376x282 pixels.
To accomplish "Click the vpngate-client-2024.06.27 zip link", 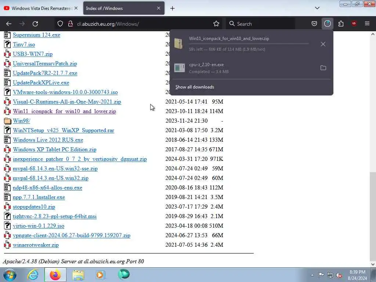I will pos(72,235).
